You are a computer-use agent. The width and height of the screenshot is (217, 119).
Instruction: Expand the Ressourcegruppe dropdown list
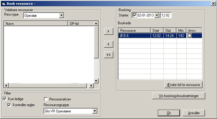click(x=95, y=111)
